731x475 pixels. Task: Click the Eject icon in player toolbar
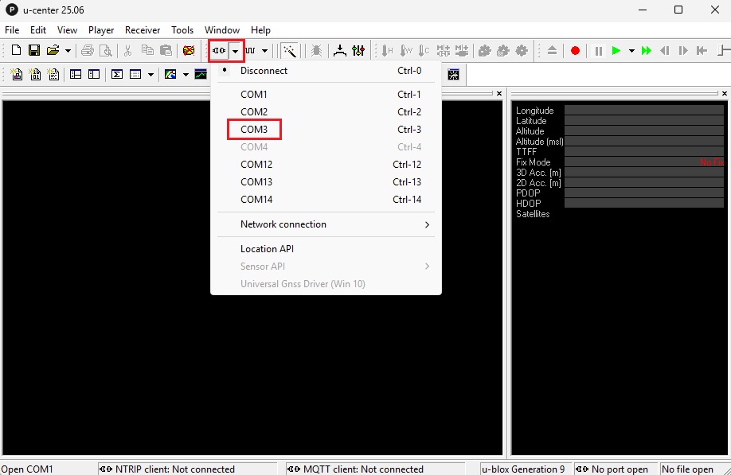[x=553, y=51]
